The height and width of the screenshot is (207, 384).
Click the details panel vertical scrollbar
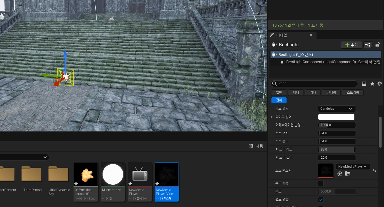click(380, 132)
